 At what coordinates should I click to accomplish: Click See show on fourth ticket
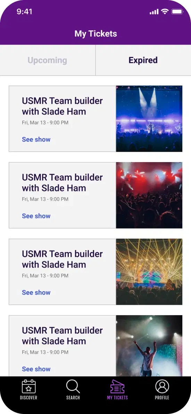[x=36, y=369]
